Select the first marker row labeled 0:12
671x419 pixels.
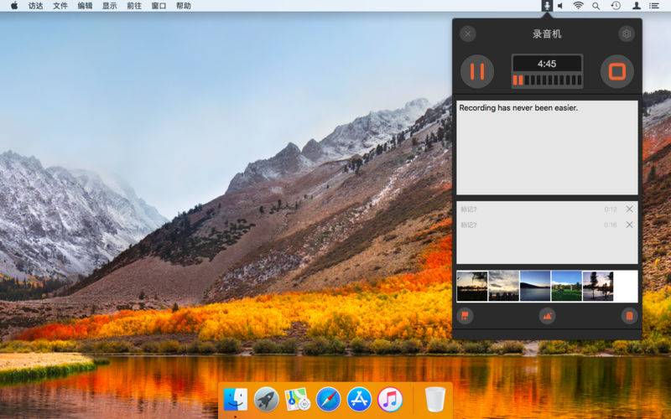click(547, 209)
